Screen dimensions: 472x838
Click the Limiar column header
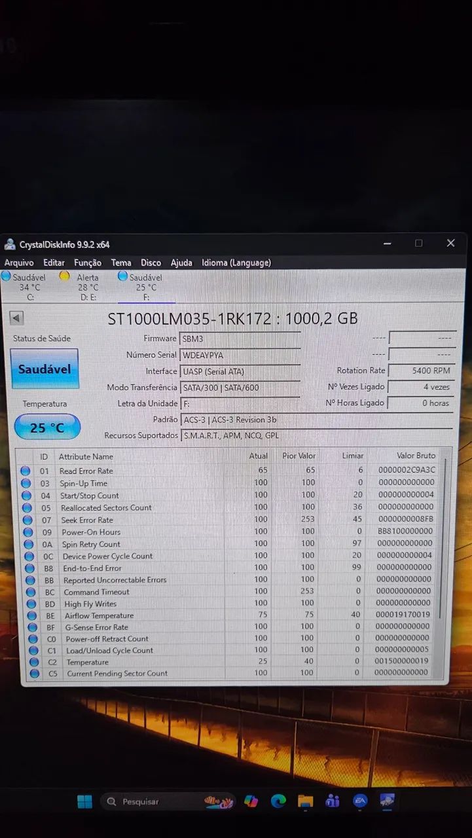[353, 456]
